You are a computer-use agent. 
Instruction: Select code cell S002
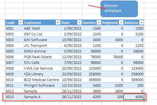tap(14, 34)
